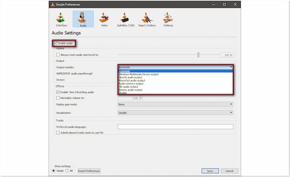Open the Hotkeys preferences category
This screenshot has width=290, height=177.
pos(168,19)
